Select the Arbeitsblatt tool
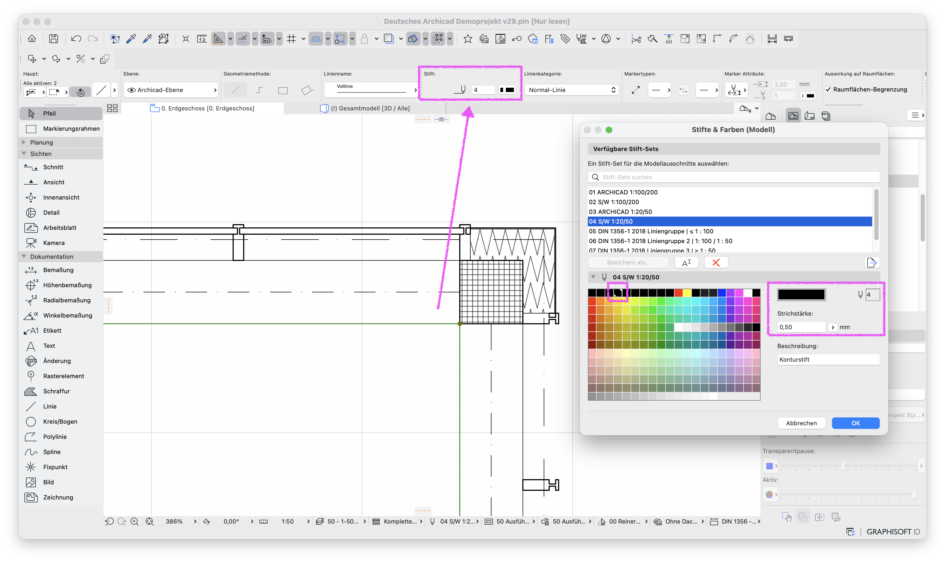 [x=61, y=228]
